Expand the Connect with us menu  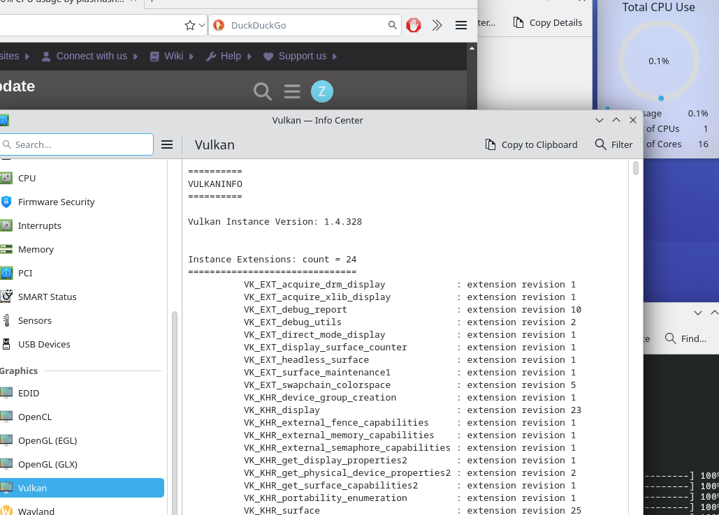point(91,56)
